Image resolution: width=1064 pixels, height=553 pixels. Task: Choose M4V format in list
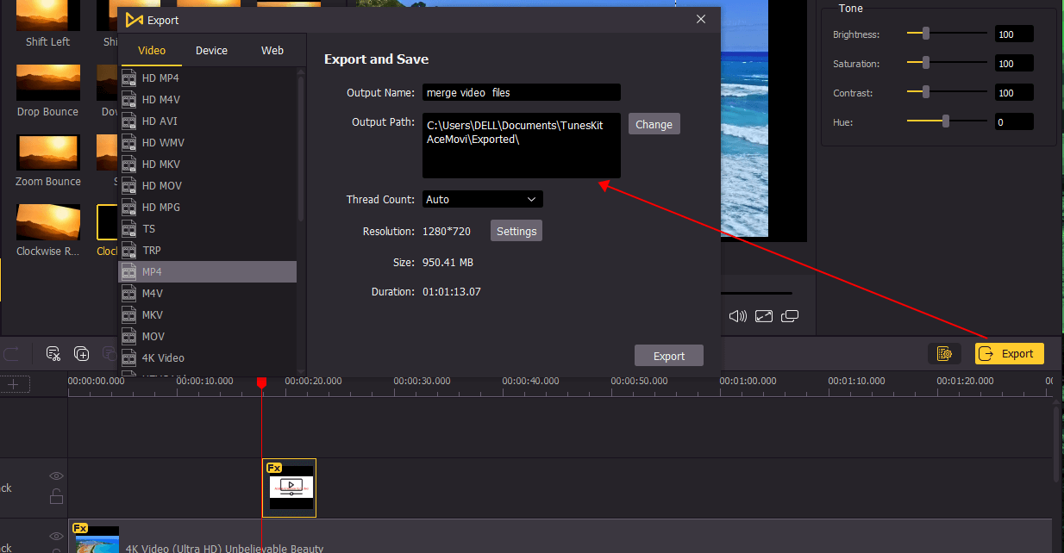(x=207, y=293)
